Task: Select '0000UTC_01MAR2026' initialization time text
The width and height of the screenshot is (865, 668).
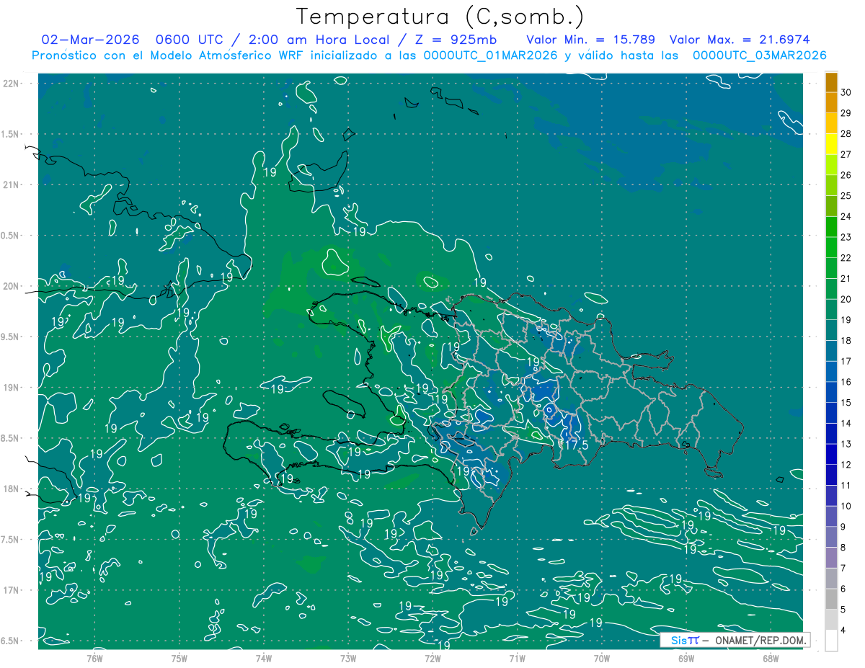Action: click(491, 55)
